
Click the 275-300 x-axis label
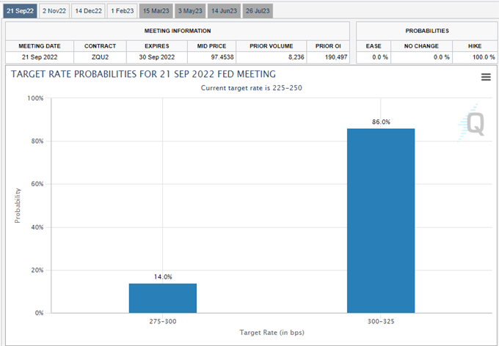[x=163, y=322]
